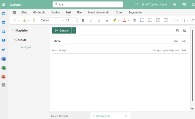195x119 pixels.
Task: Toggle the hamburger navigation pane button
Action: coord(14,12)
